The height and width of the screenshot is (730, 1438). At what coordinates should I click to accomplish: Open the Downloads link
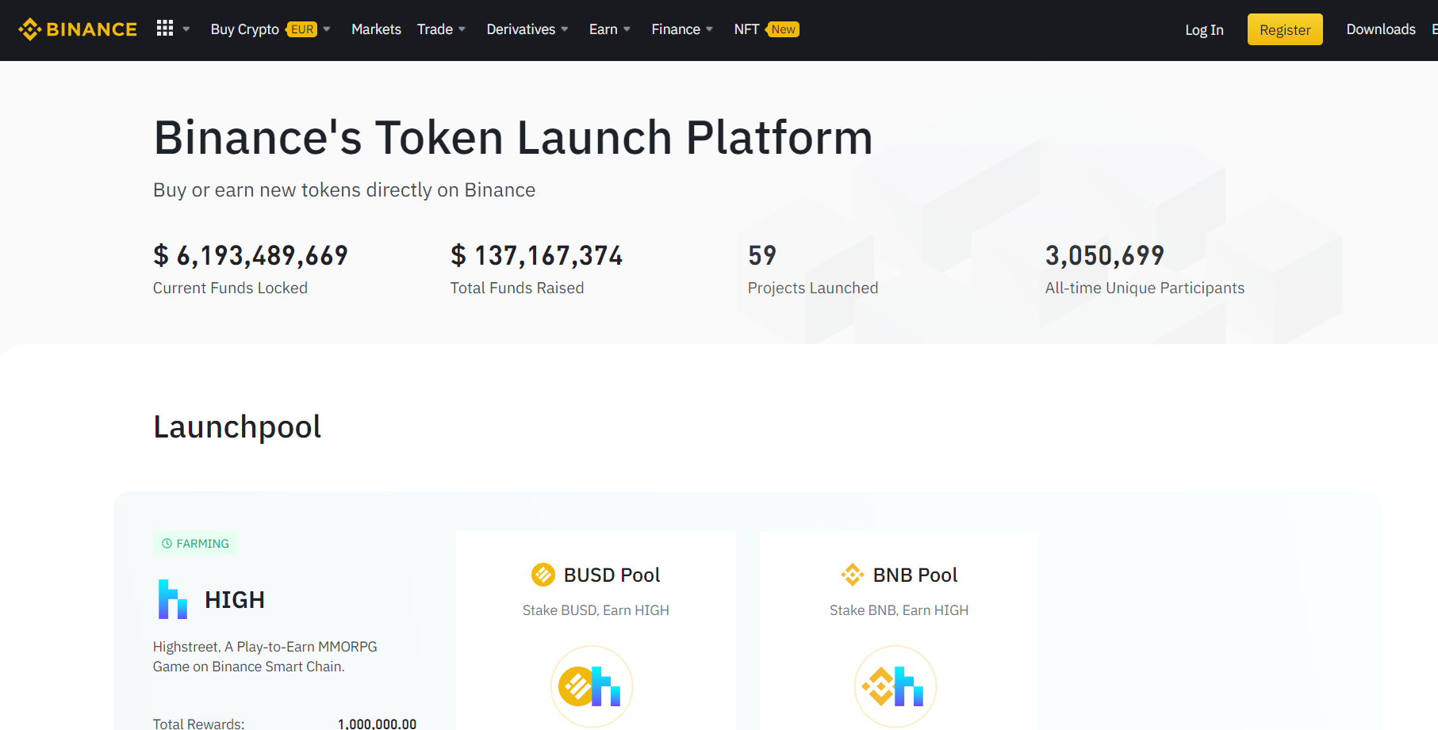point(1381,29)
